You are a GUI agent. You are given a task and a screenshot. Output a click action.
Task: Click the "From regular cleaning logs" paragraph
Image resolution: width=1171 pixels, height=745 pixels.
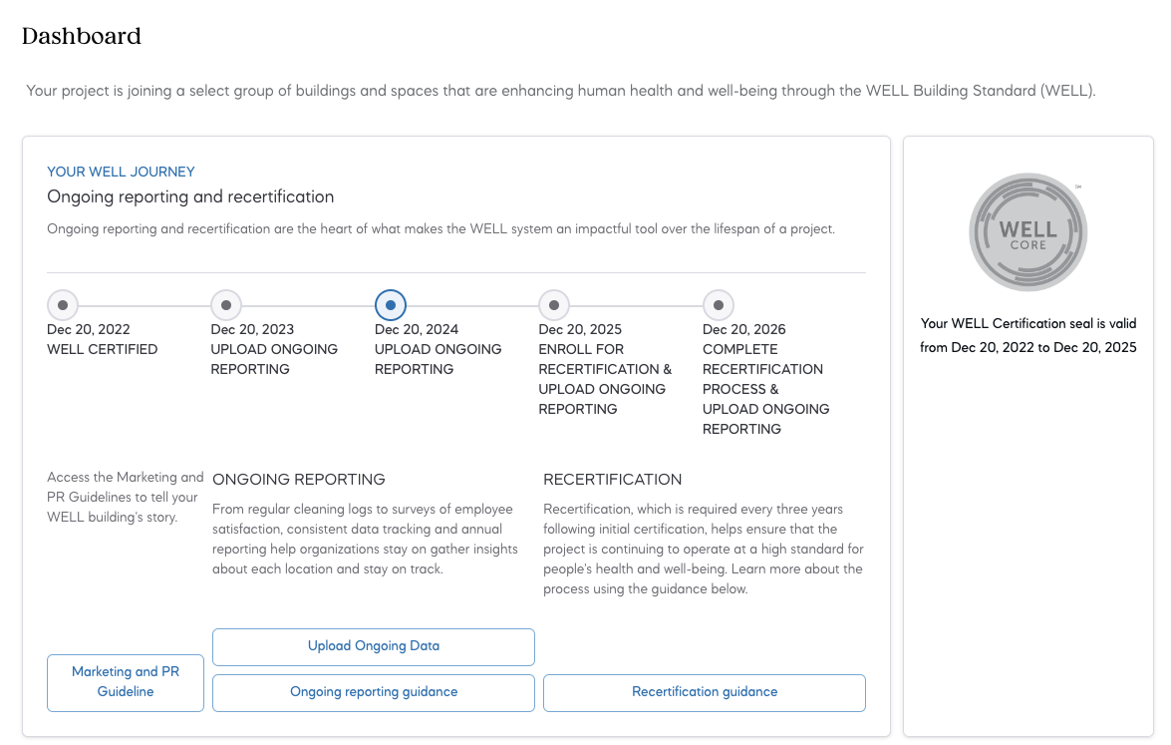coord(365,539)
